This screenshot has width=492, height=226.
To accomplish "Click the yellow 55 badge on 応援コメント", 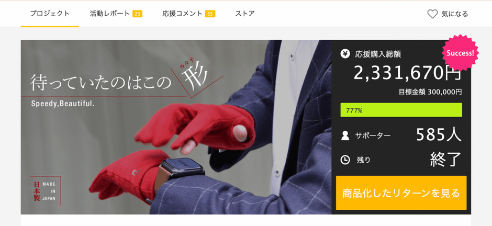I will click(x=210, y=14).
